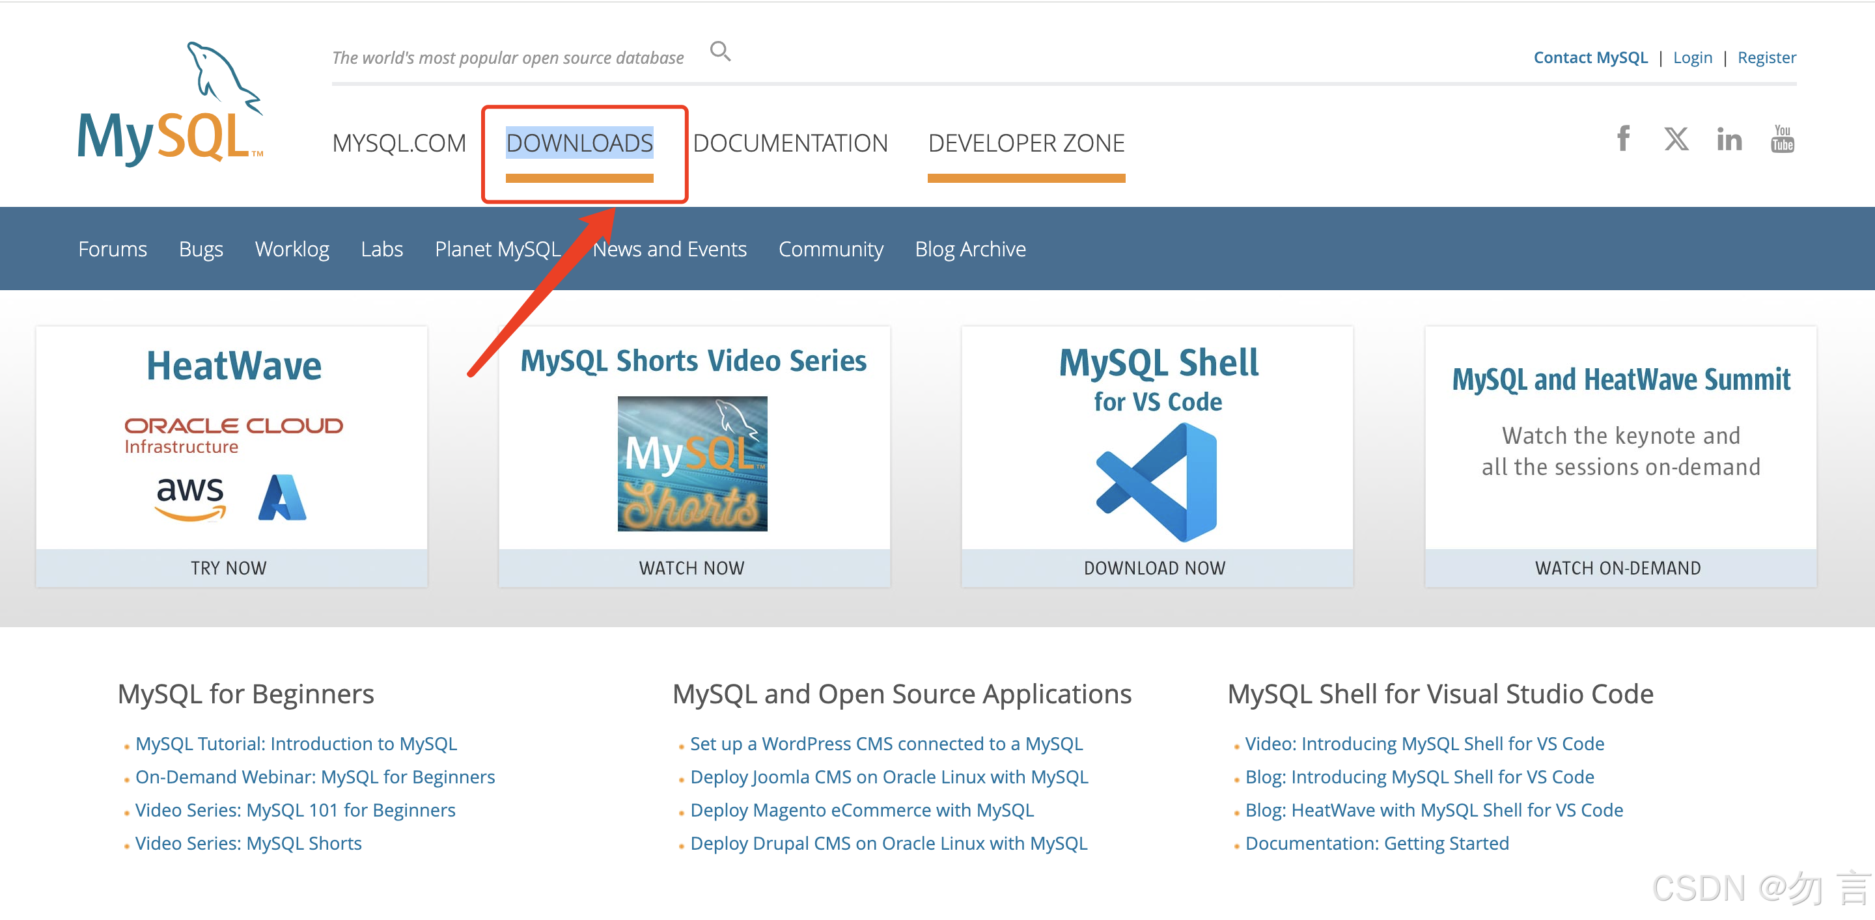Click the MySQL dolphin logo
Viewport: 1875px width, 920px height.
171,103
